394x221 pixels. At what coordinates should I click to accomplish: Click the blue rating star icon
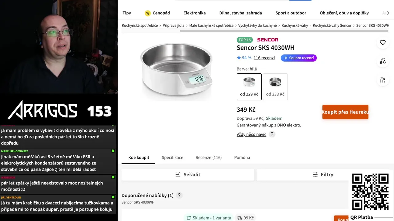click(239, 58)
